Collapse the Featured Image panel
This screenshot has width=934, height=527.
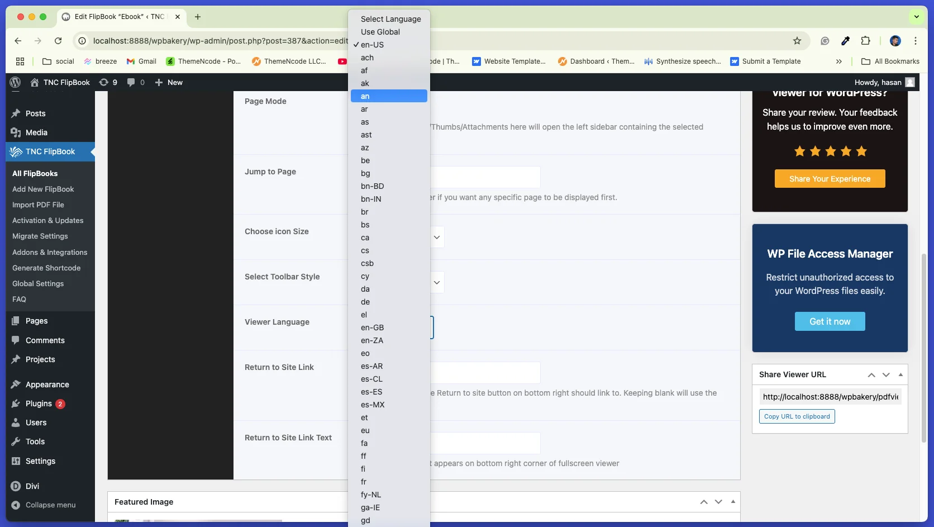(732, 502)
